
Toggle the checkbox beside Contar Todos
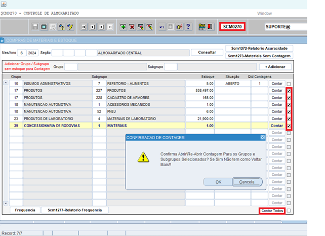click(x=289, y=211)
